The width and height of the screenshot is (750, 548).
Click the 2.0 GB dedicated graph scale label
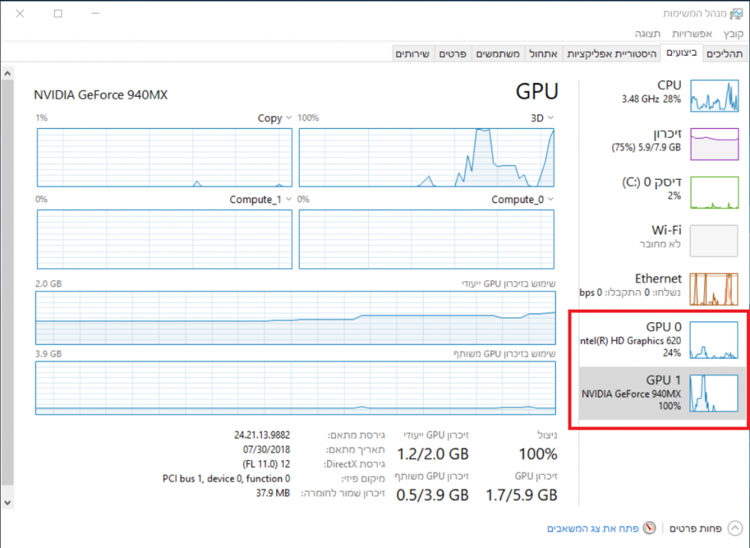[48, 283]
